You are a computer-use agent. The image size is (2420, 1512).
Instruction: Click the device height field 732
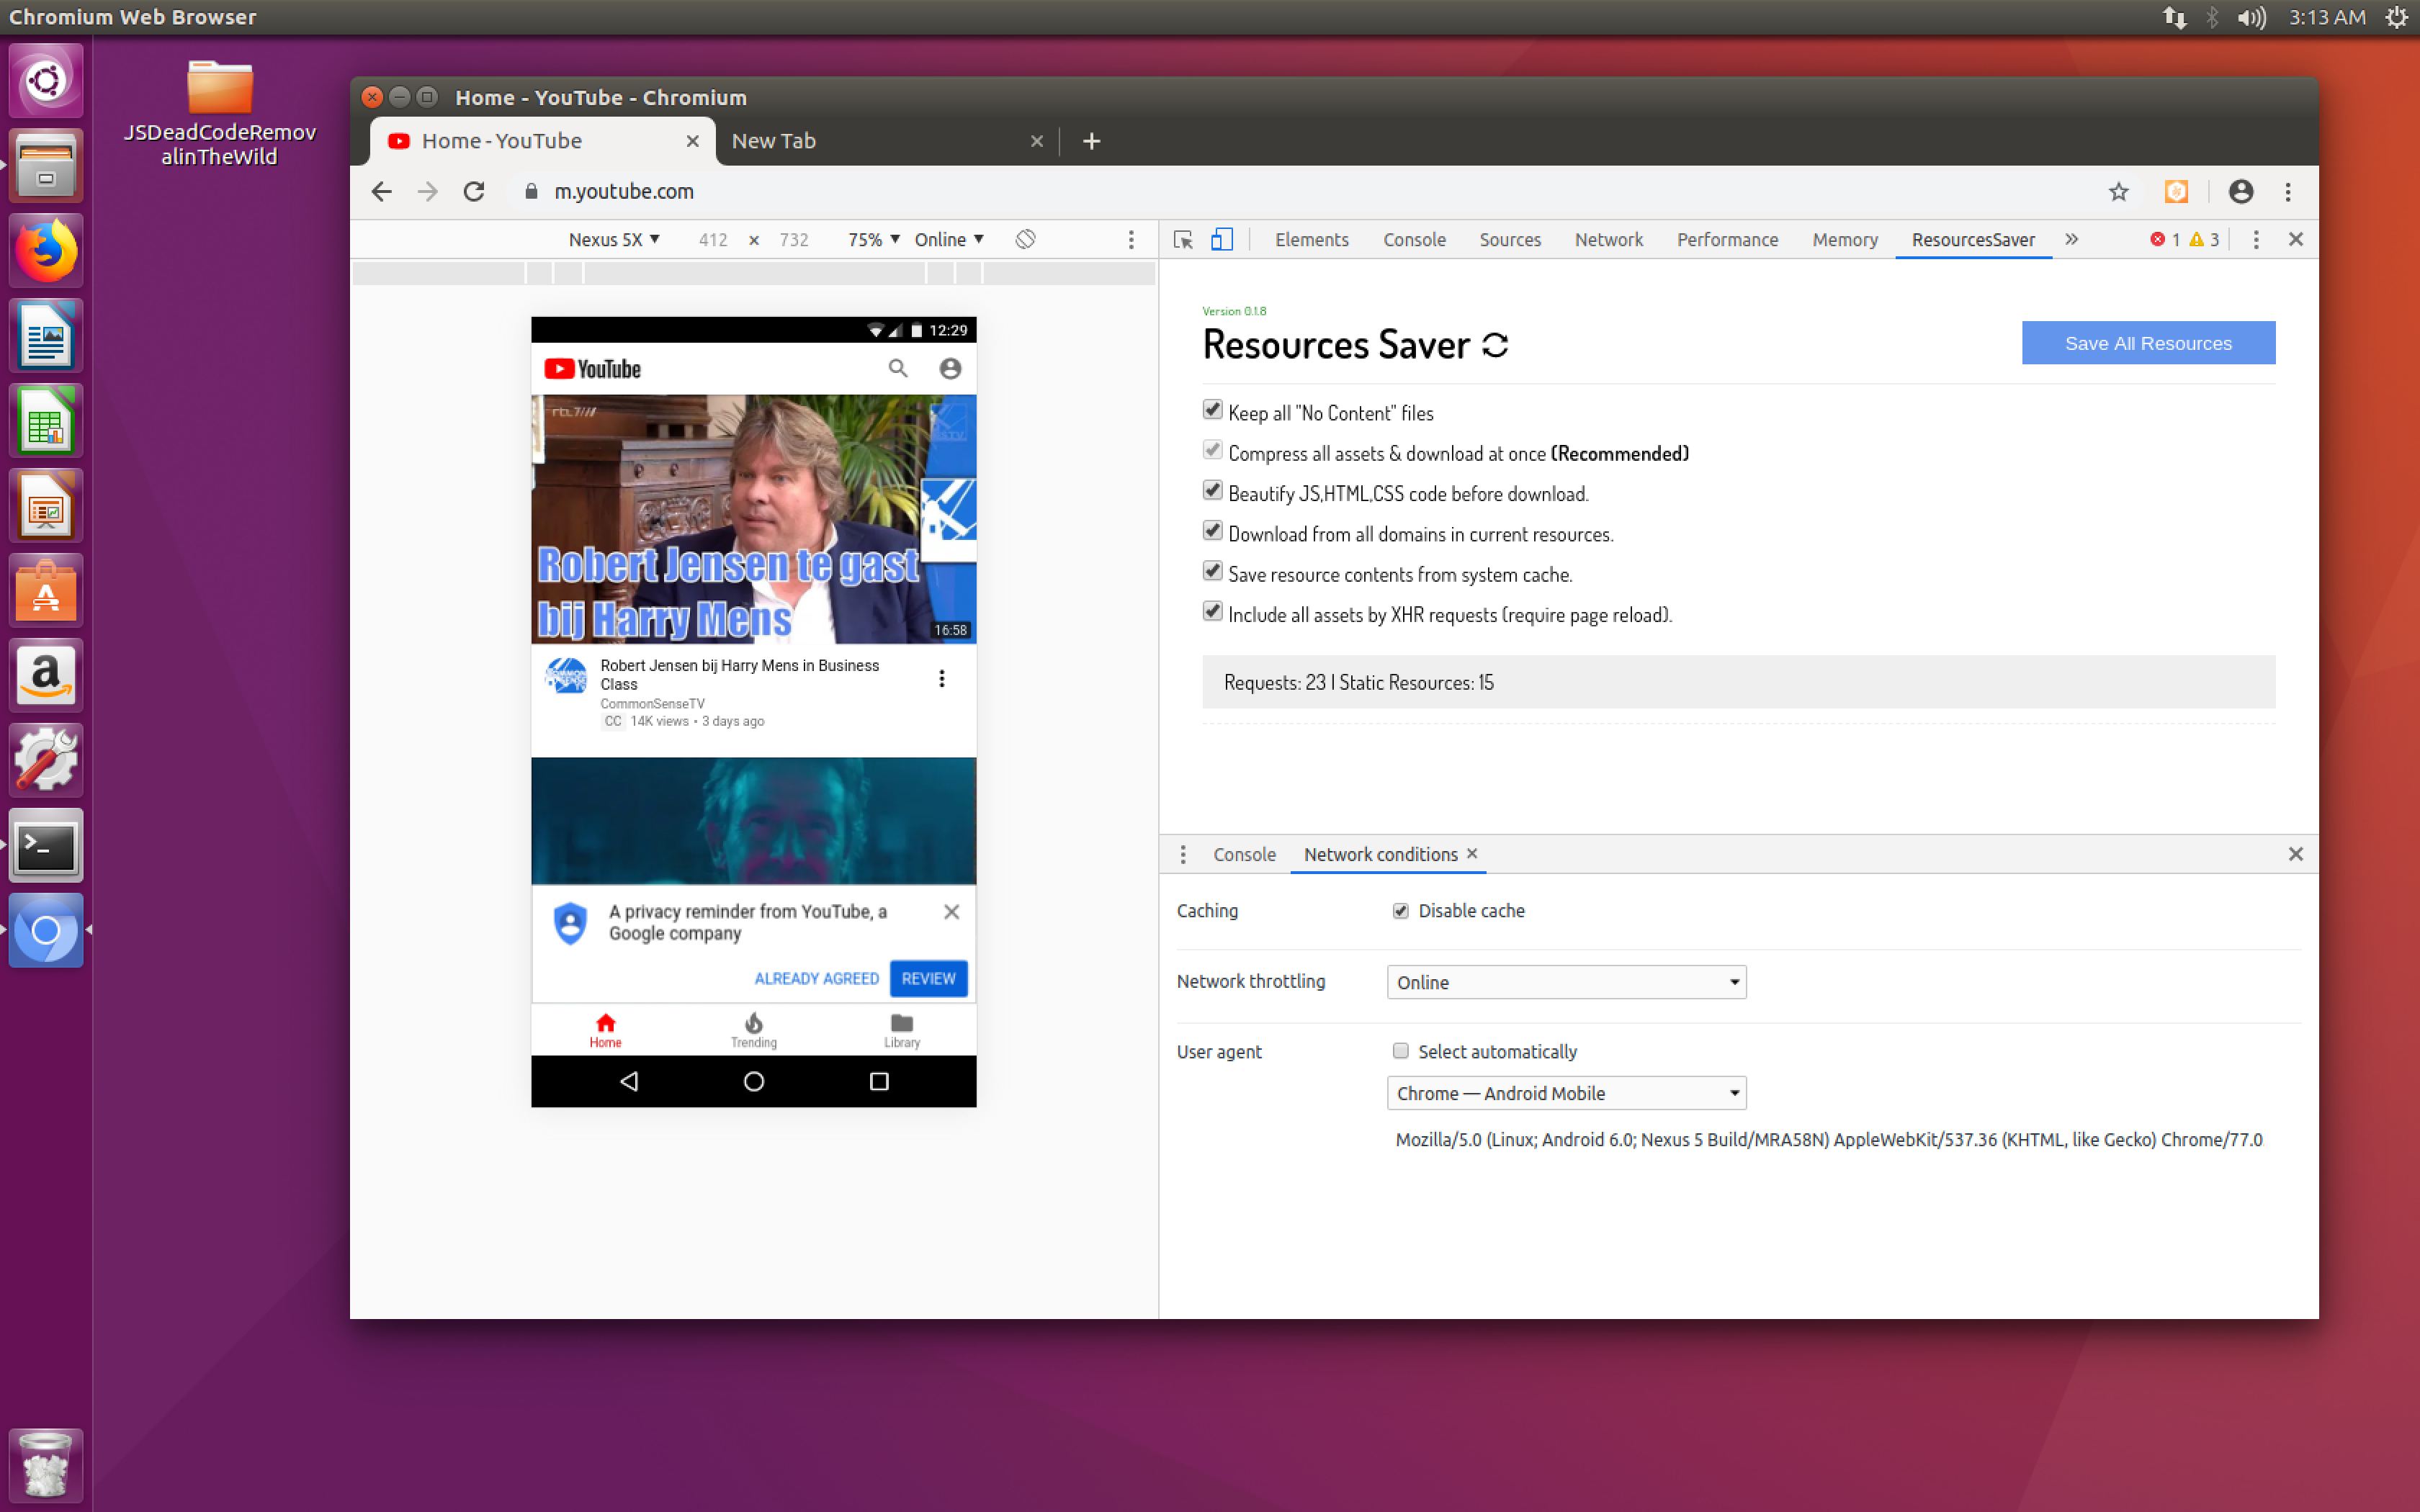click(x=794, y=240)
